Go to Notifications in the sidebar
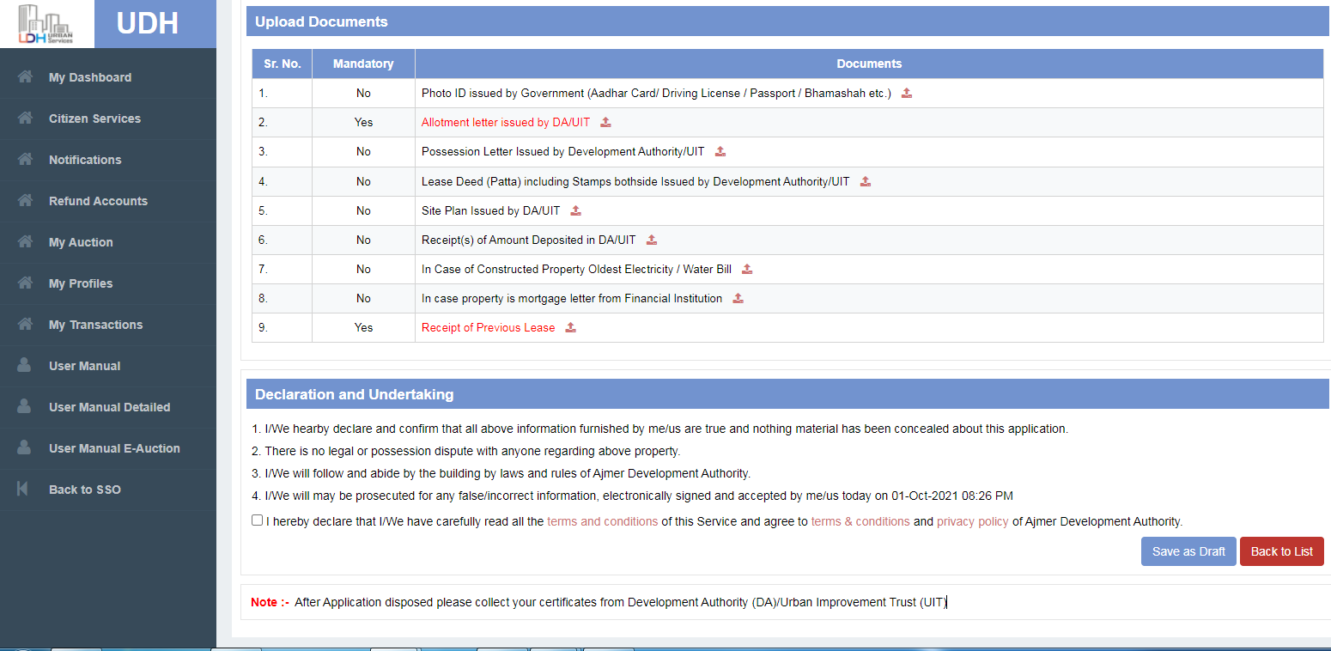Image resolution: width=1331 pixels, height=651 pixels. (x=85, y=160)
